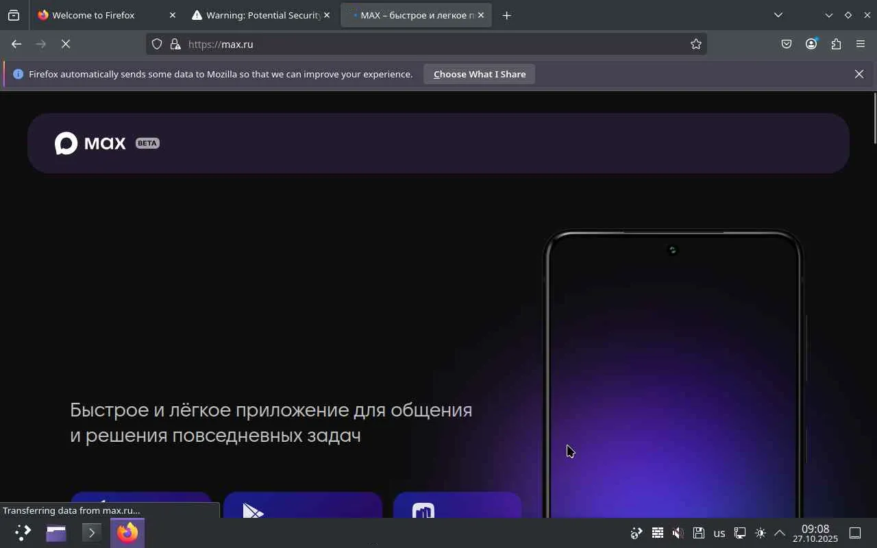The image size is (877, 548).
Task: Click the "Transferring data from max.ru..." status text
Action: click(x=71, y=510)
